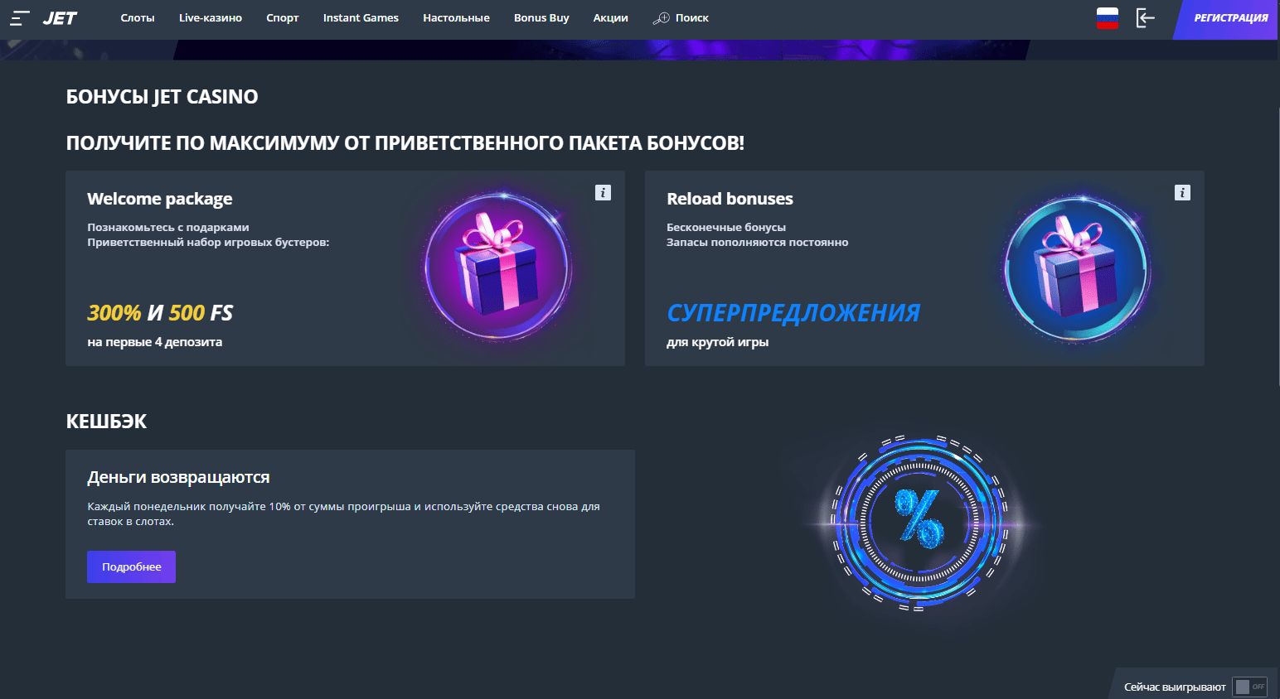The image size is (1280, 699).
Task: Open Настольные games category
Action: (x=456, y=17)
